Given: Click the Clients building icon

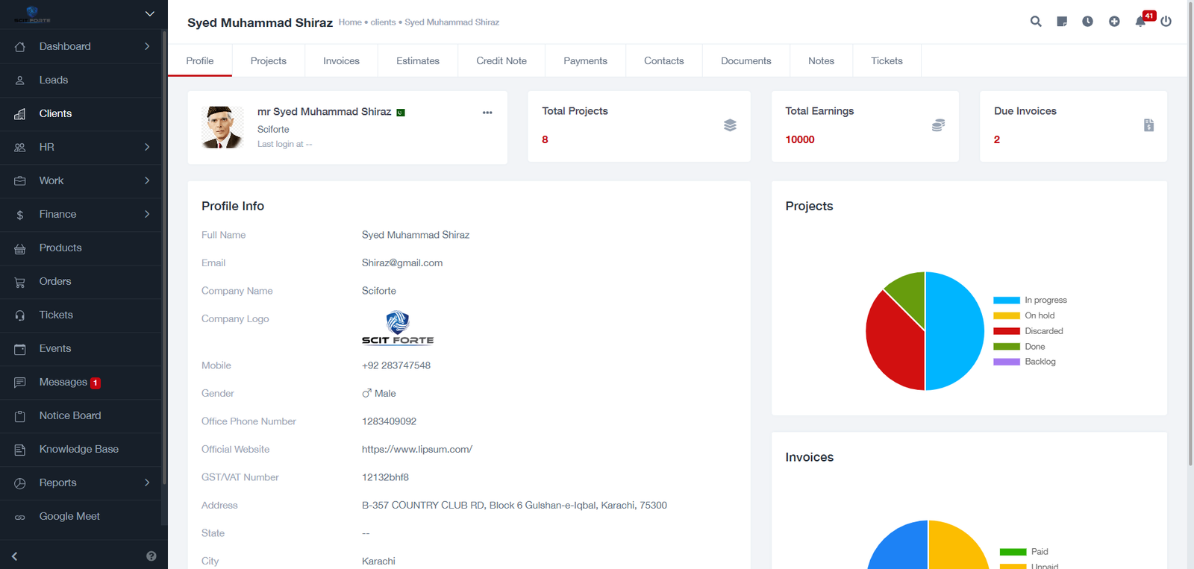Looking at the screenshot, I should pos(20,113).
